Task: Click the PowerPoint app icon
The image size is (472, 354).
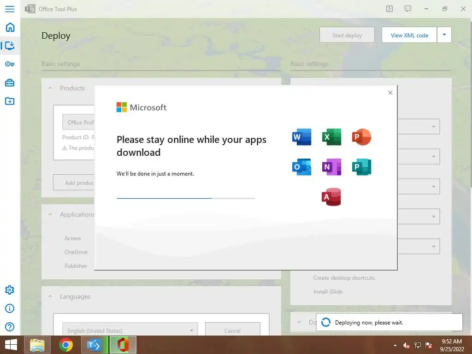Action: [x=361, y=137]
